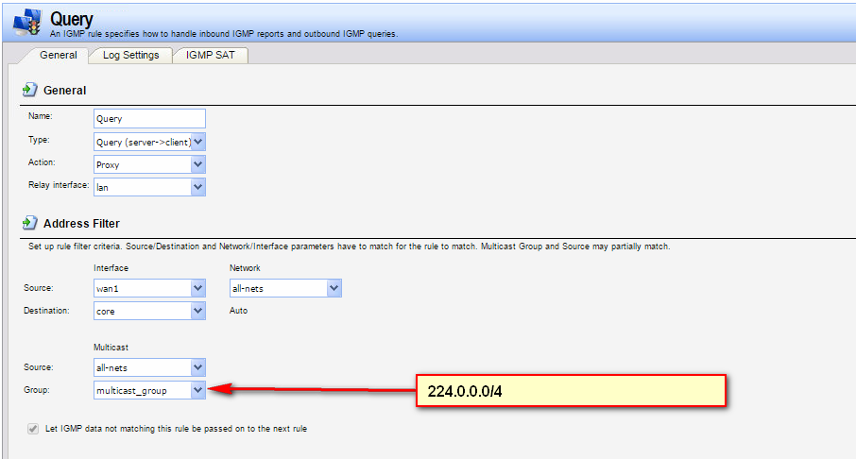856x459 pixels.
Task: Click the Interface column heading
Action: [111, 268]
